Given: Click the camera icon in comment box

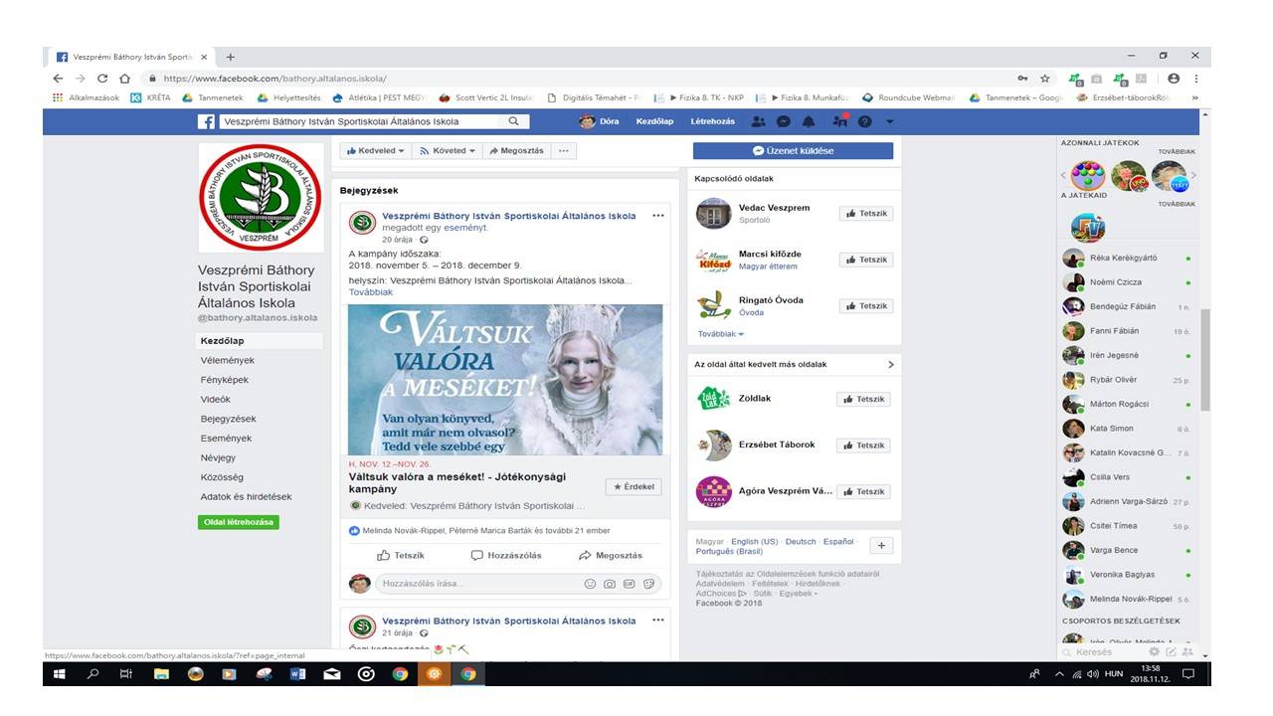Looking at the screenshot, I should tap(610, 584).
